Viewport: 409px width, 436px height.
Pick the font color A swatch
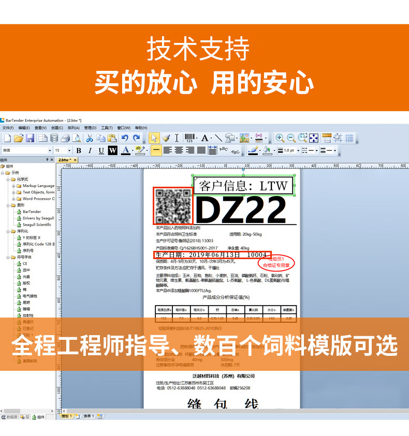click(x=126, y=151)
